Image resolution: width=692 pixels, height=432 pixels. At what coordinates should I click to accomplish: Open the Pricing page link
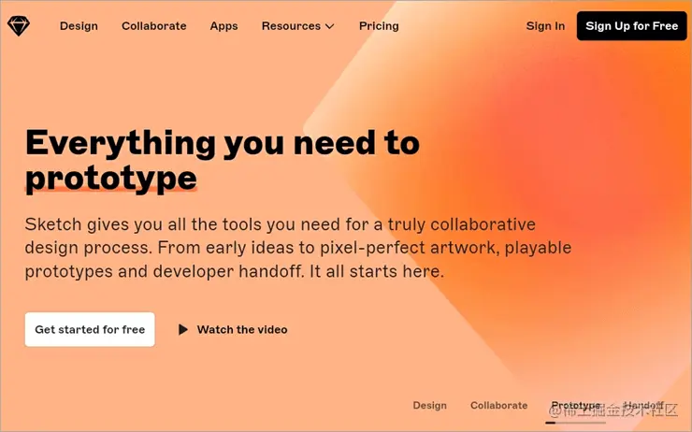coord(379,26)
